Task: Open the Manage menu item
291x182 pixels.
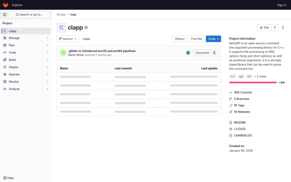Action: tap(26, 38)
